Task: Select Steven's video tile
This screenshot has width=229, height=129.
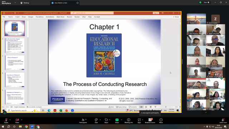Action: tap(196, 72)
